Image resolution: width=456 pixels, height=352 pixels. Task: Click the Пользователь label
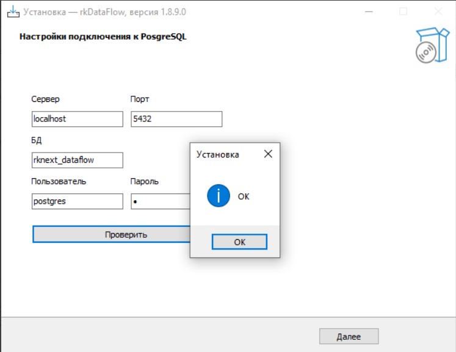pyautogui.click(x=59, y=181)
